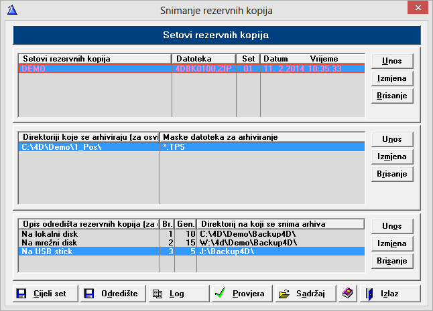Select C:\4D\Demo\1_Pos\ directory row
This screenshot has height=311, width=433.
(x=192, y=147)
